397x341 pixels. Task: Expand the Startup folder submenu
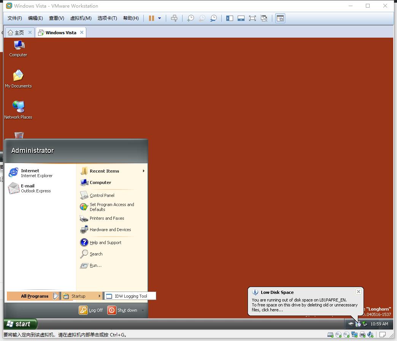(82, 296)
